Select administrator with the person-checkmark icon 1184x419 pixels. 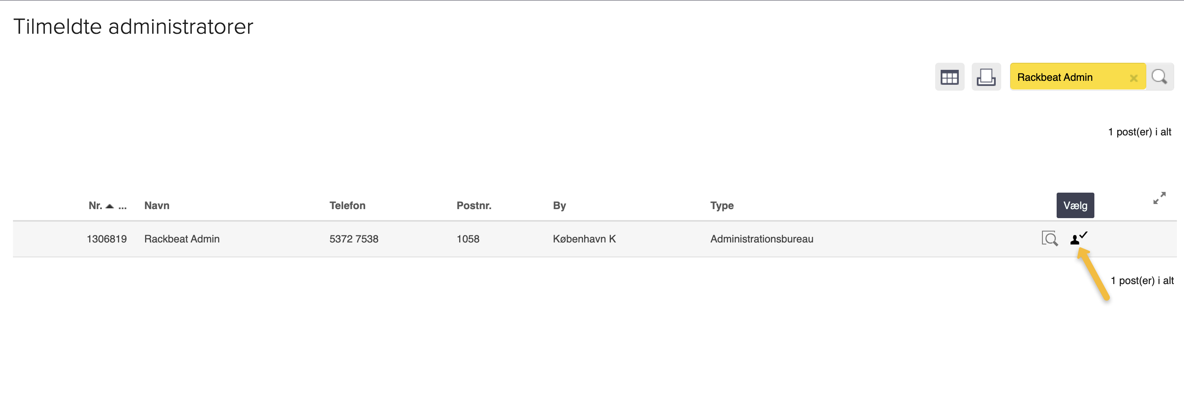coord(1078,238)
